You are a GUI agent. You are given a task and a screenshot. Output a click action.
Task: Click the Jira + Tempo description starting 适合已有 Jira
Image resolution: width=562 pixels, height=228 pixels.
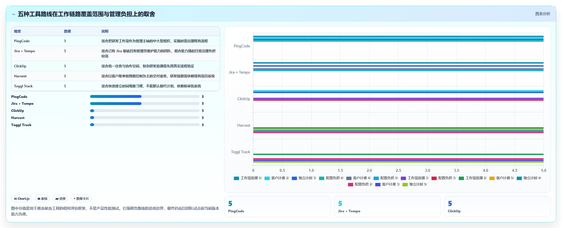click(x=159, y=54)
